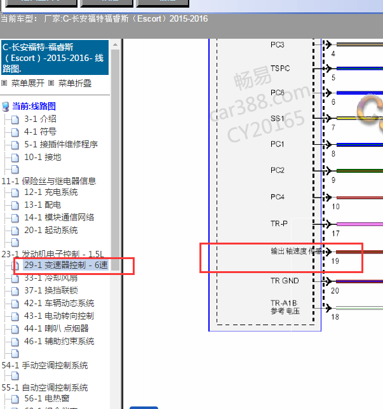Click the page icon beside 42-1 车辆动态系统
Screen dimensions: 383x409
click(x=15, y=304)
